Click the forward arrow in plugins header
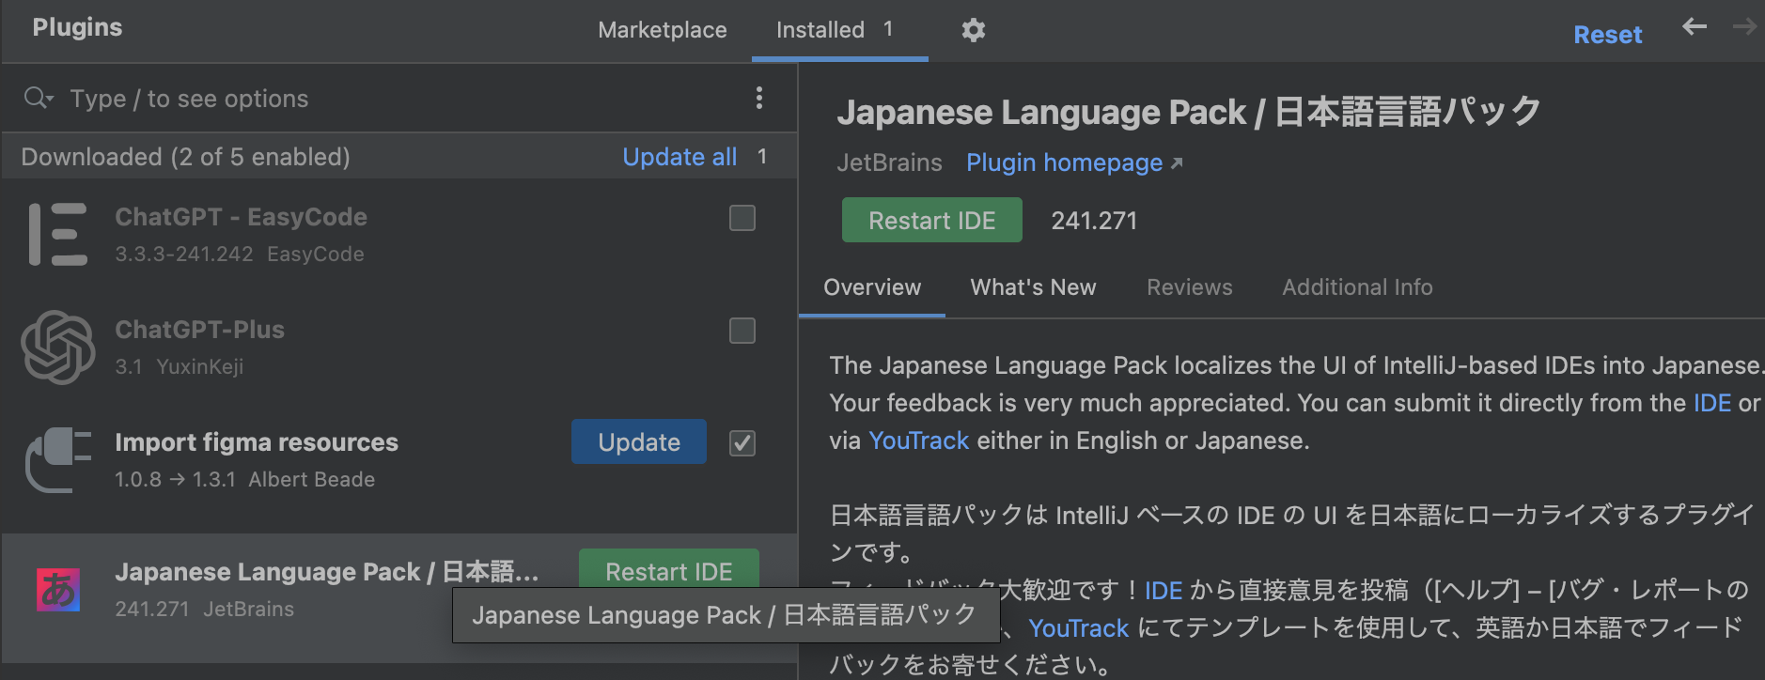The image size is (1765, 680). point(1745,26)
